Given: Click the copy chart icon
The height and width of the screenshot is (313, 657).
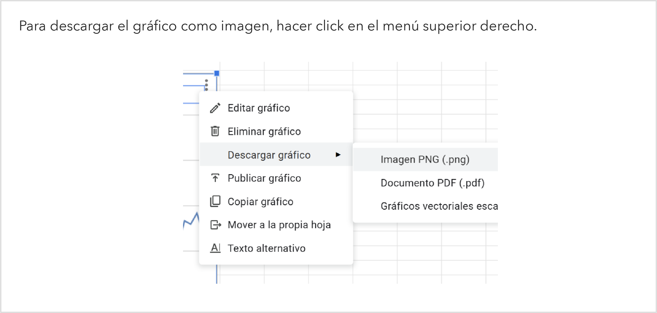Looking at the screenshot, I should coord(215,202).
